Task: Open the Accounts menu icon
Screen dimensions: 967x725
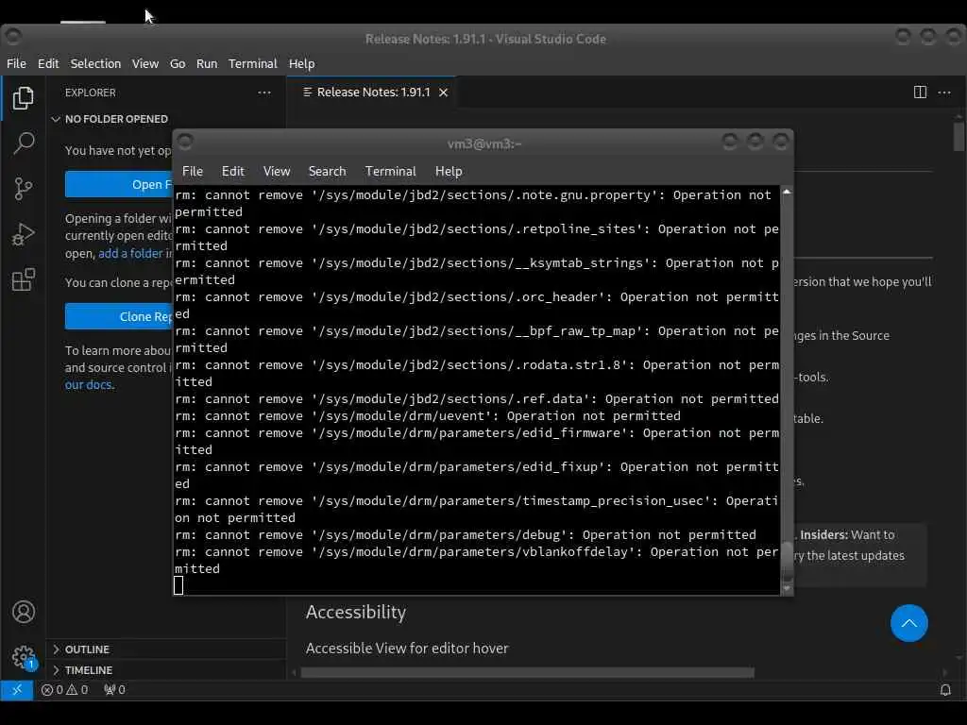Action: tap(24, 612)
